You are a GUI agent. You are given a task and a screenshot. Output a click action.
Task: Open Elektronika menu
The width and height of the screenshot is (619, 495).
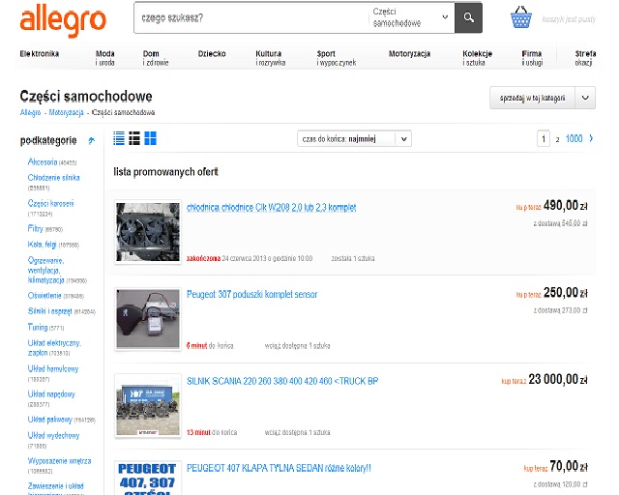40,54
